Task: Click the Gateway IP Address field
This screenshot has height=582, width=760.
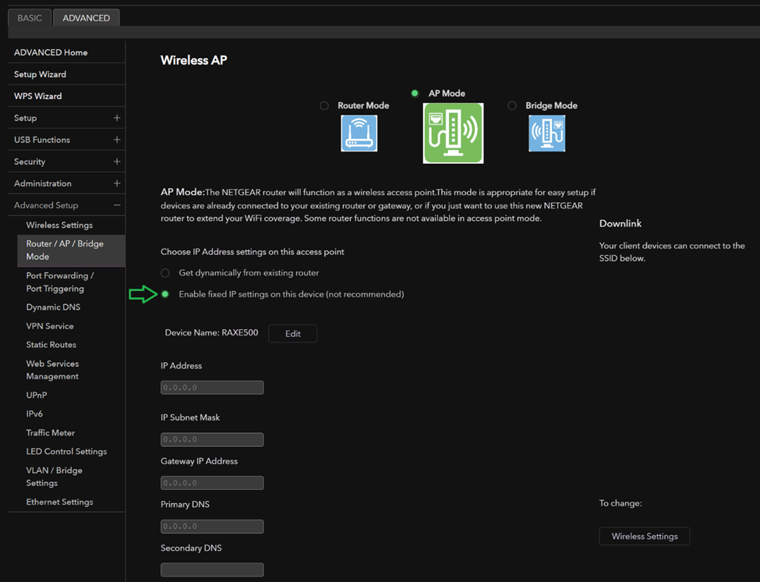Action: [x=212, y=483]
